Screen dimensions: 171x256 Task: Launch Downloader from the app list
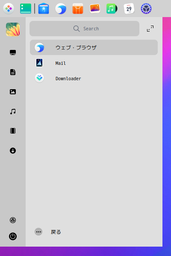(94, 79)
